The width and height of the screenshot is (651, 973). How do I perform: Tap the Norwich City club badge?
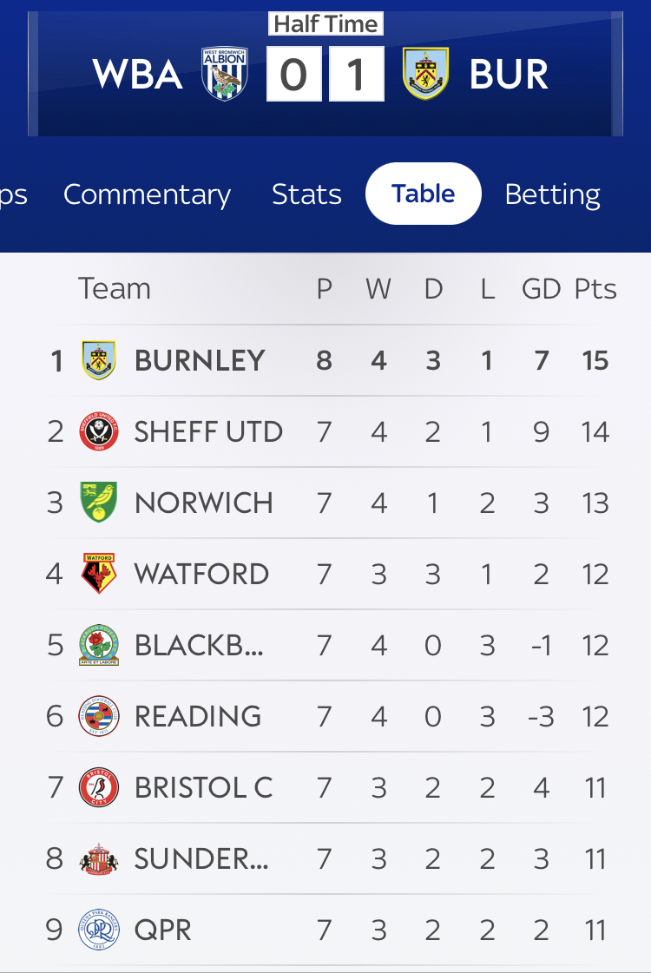point(99,503)
